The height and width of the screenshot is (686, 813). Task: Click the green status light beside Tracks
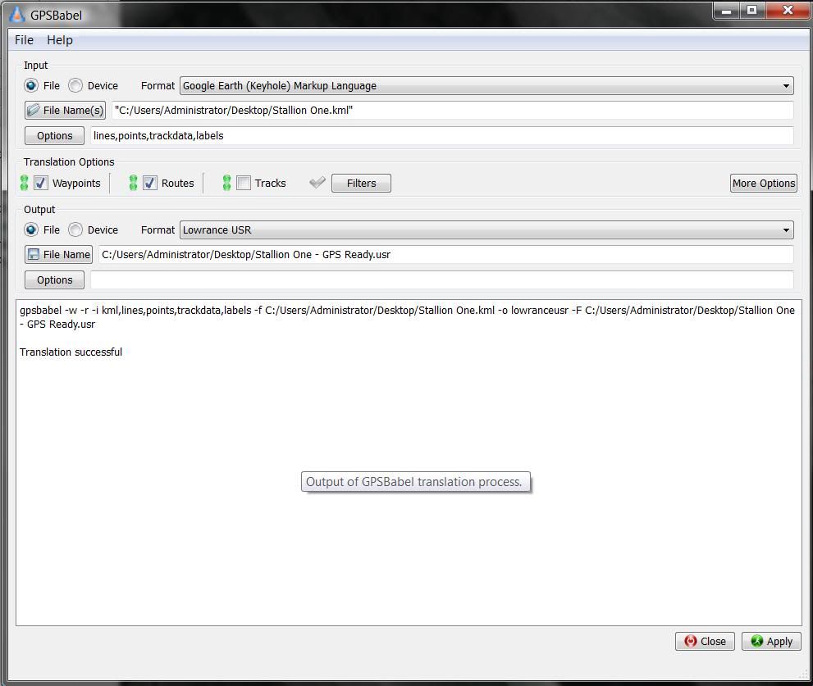[x=226, y=183]
